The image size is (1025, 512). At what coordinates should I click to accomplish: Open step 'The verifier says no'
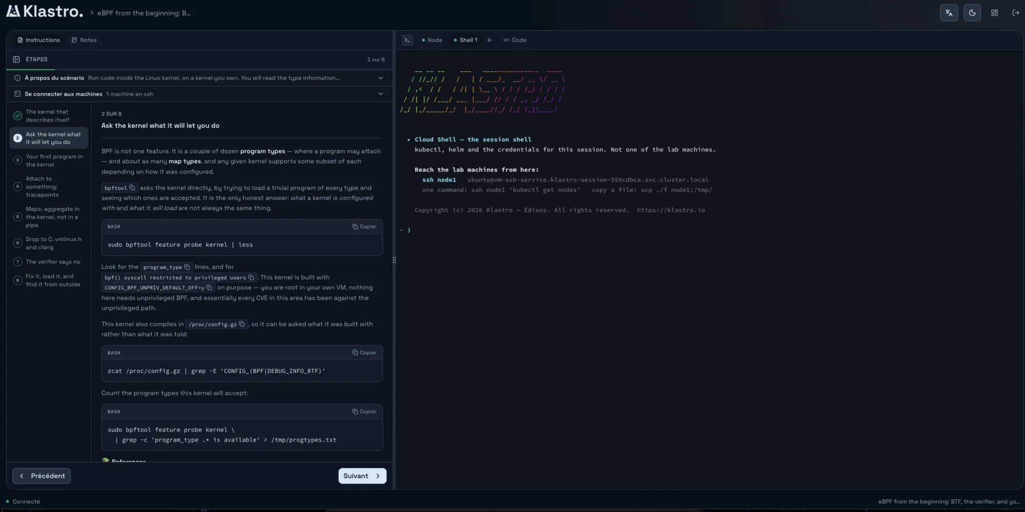pyautogui.click(x=49, y=262)
